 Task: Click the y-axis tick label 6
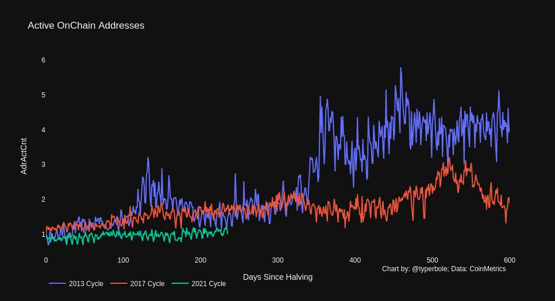click(x=43, y=60)
